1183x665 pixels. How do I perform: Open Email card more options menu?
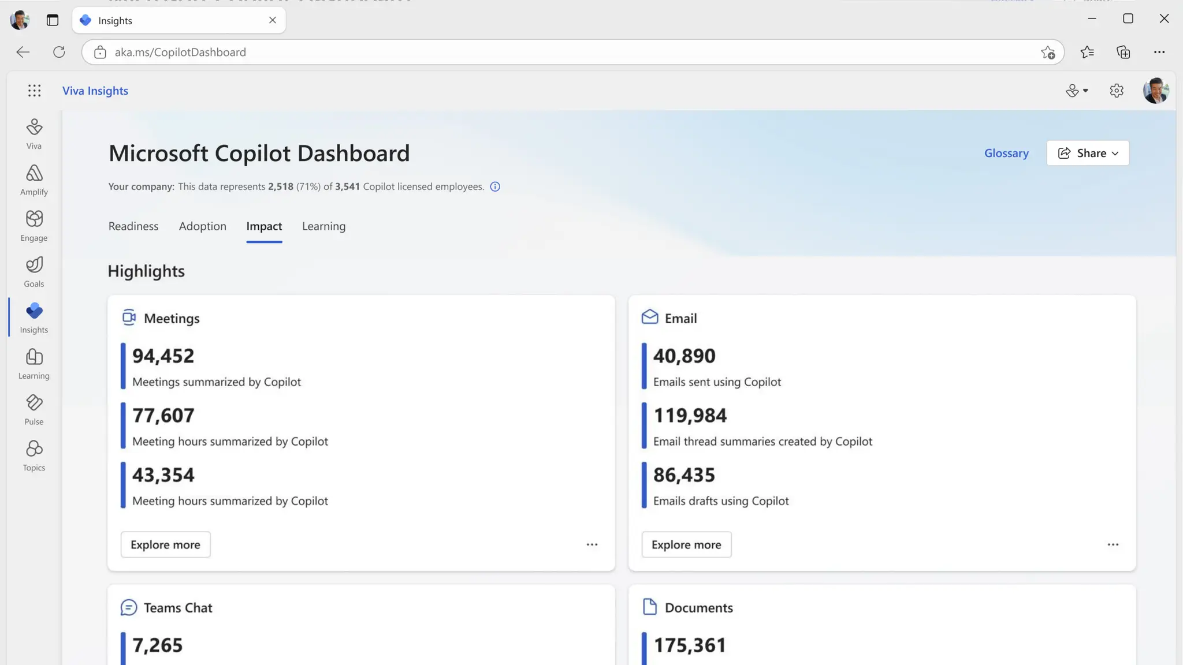coord(1113,544)
